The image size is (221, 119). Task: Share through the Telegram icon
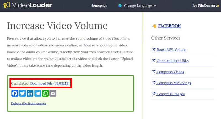pyautogui.click(x=38, y=93)
